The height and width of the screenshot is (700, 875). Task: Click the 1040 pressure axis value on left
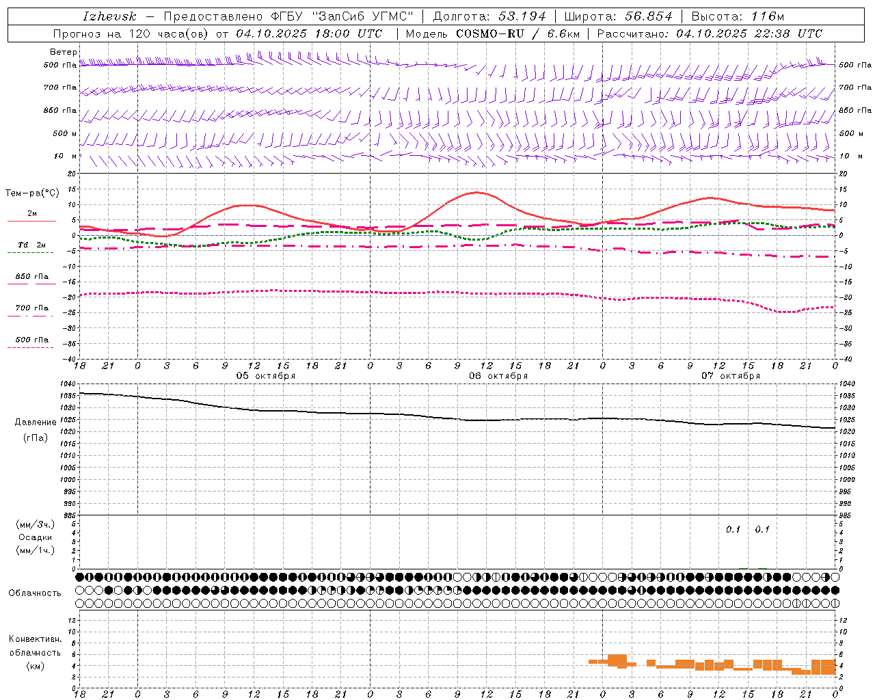(x=67, y=384)
